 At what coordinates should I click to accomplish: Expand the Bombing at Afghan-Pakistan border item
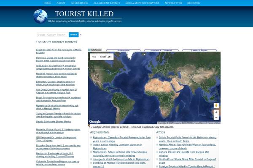tap(91, 163)
